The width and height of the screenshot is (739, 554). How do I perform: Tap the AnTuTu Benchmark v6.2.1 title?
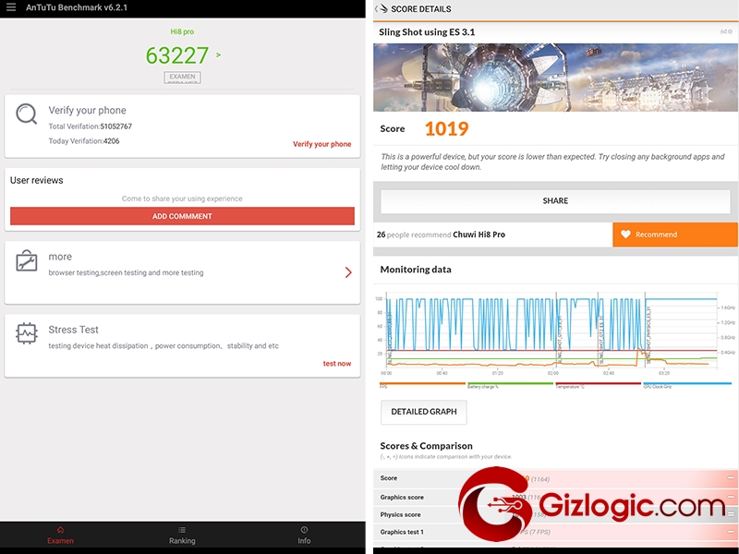click(77, 7)
